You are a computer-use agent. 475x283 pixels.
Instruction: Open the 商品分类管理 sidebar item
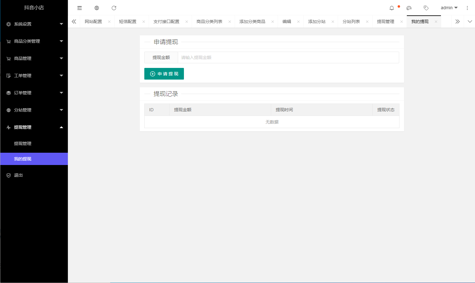click(34, 41)
